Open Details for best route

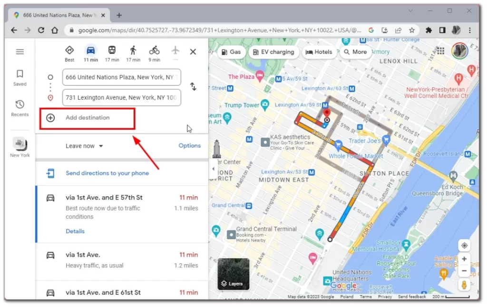point(75,231)
